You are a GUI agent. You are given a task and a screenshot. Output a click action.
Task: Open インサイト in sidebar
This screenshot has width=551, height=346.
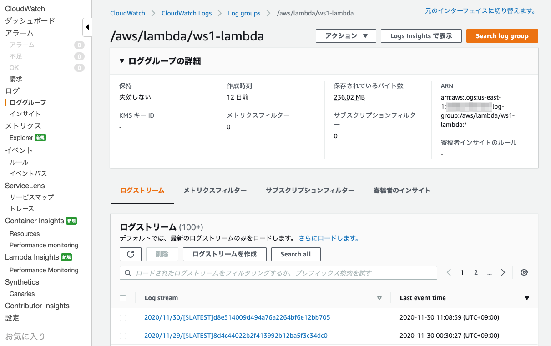[x=25, y=114]
